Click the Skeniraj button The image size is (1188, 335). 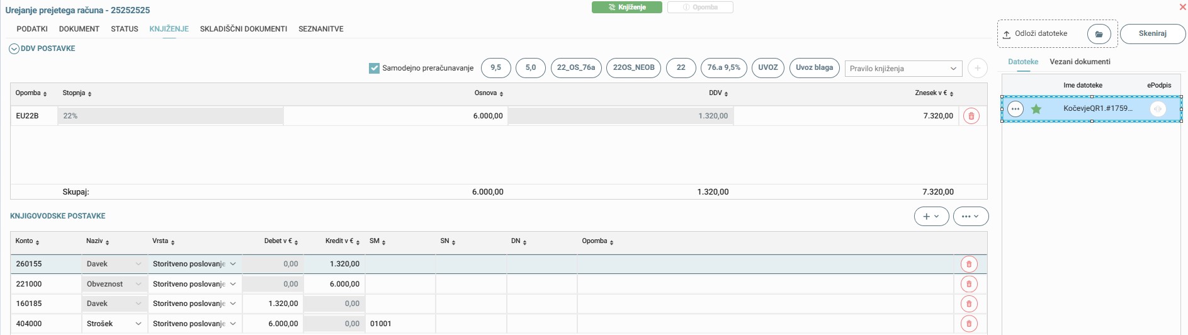[x=1152, y=34]
